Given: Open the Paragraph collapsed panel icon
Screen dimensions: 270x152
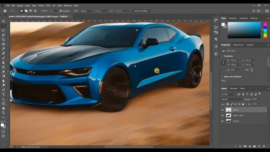Looking at the screenshot, I should coord(216,39).
